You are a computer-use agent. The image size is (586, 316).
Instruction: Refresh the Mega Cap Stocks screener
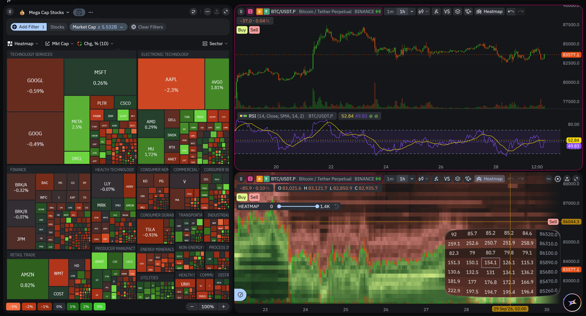[193, 12]
